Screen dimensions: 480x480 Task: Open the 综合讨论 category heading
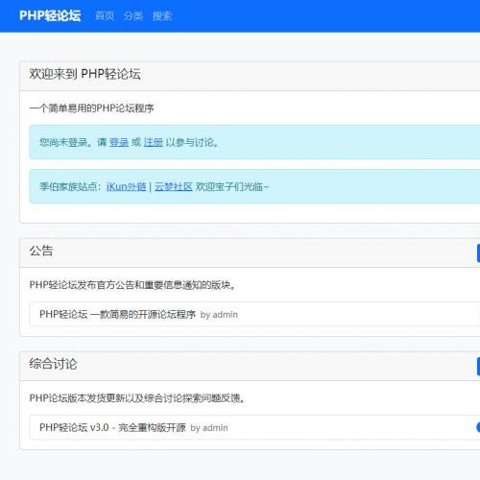pos(53,364)
